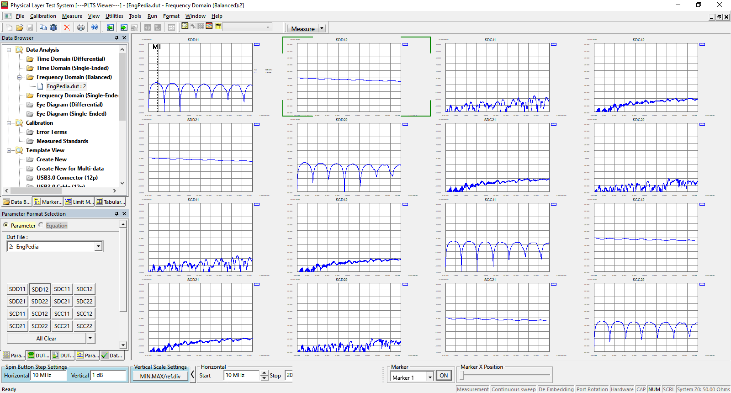Click the yellow MM toolbar icon
Image resolution: width=731 pixels, height=393 pixels.
218,26
